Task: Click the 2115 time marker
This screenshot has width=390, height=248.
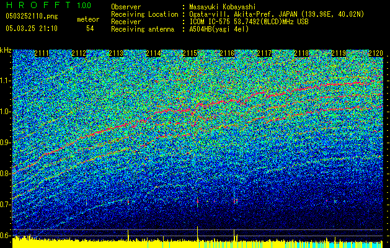Action: [x=190, y=53]
